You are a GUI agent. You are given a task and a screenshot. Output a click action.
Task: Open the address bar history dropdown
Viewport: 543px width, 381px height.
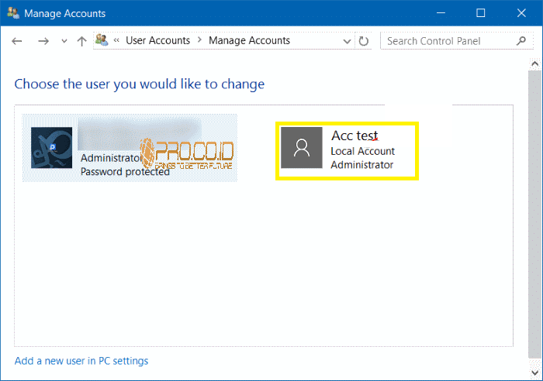[x=347, y=42]
